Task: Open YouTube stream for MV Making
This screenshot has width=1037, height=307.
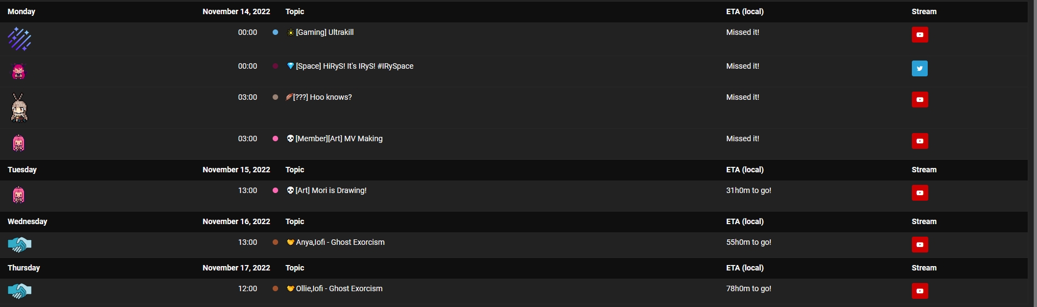Action: tap(920, 141)
